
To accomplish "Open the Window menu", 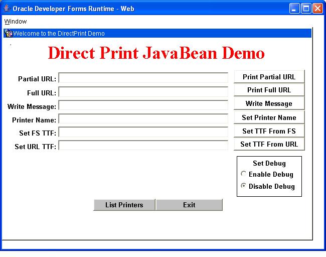I will click(16, 22).
